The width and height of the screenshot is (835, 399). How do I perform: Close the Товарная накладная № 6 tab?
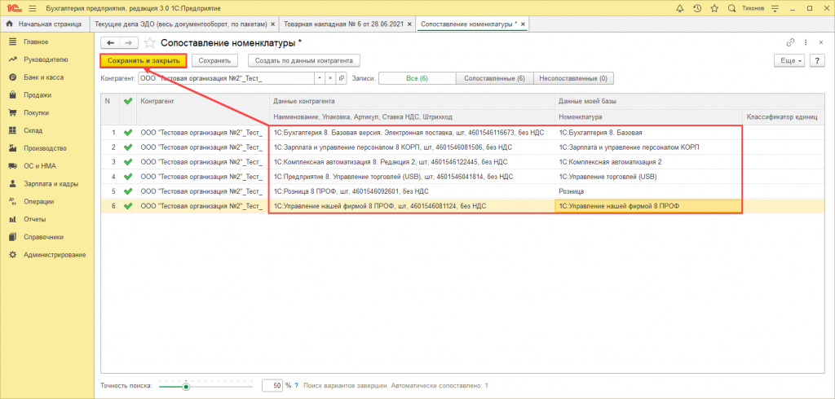tap(411, 24)
